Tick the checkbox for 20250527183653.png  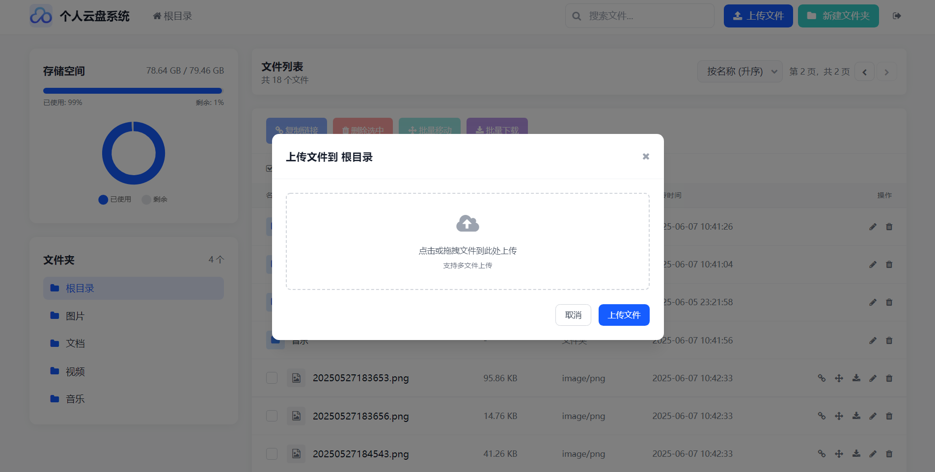tap(272, 378)
